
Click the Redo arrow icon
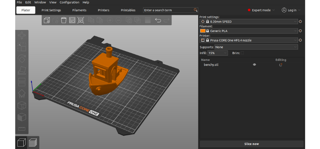[x=167, y=20]
